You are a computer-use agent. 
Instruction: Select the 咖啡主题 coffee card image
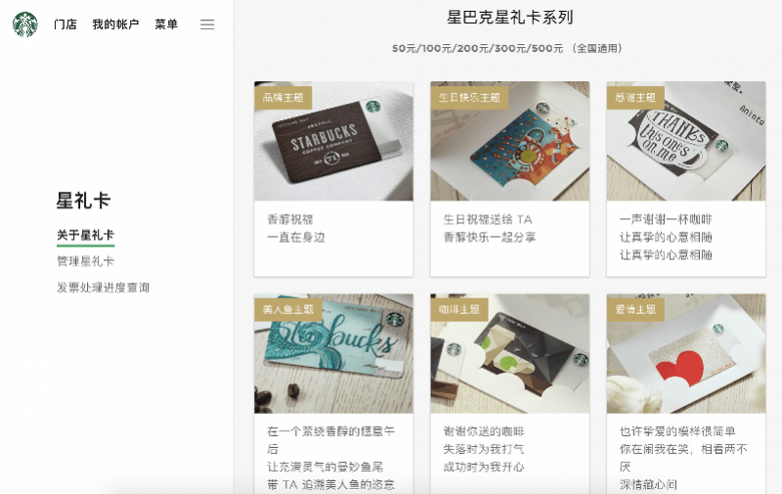click(509, 354)
